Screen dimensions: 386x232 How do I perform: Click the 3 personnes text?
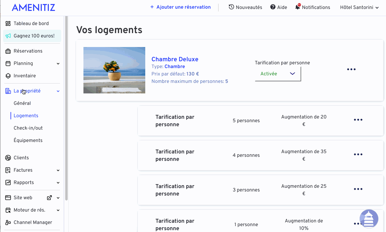click(x=246, y=190)
